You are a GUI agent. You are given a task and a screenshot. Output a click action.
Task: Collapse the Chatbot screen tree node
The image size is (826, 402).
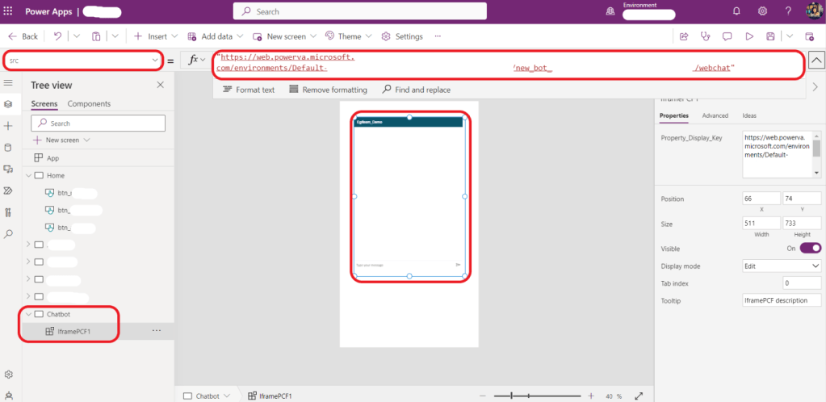(x=29, y=314)
